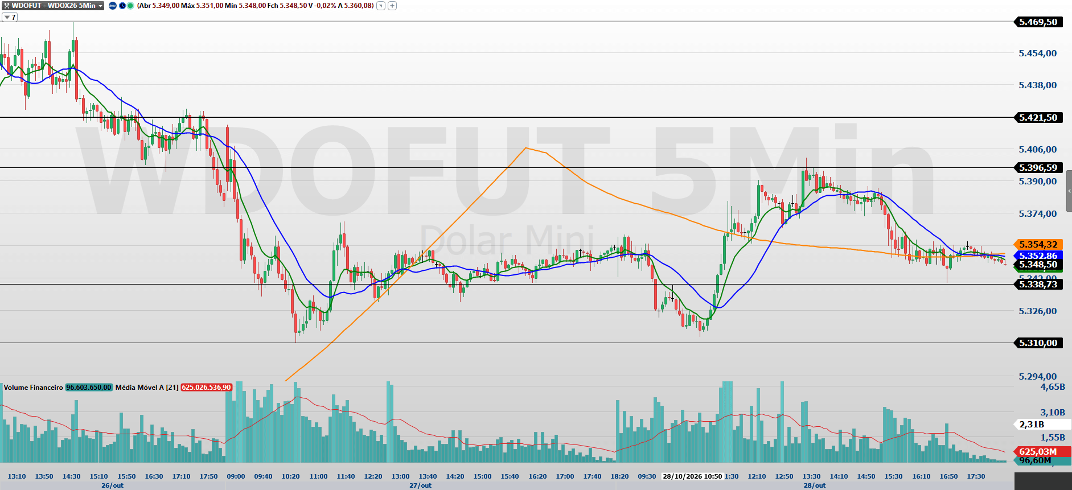Click the 09:00 time label on axis

tap(236, 476)
